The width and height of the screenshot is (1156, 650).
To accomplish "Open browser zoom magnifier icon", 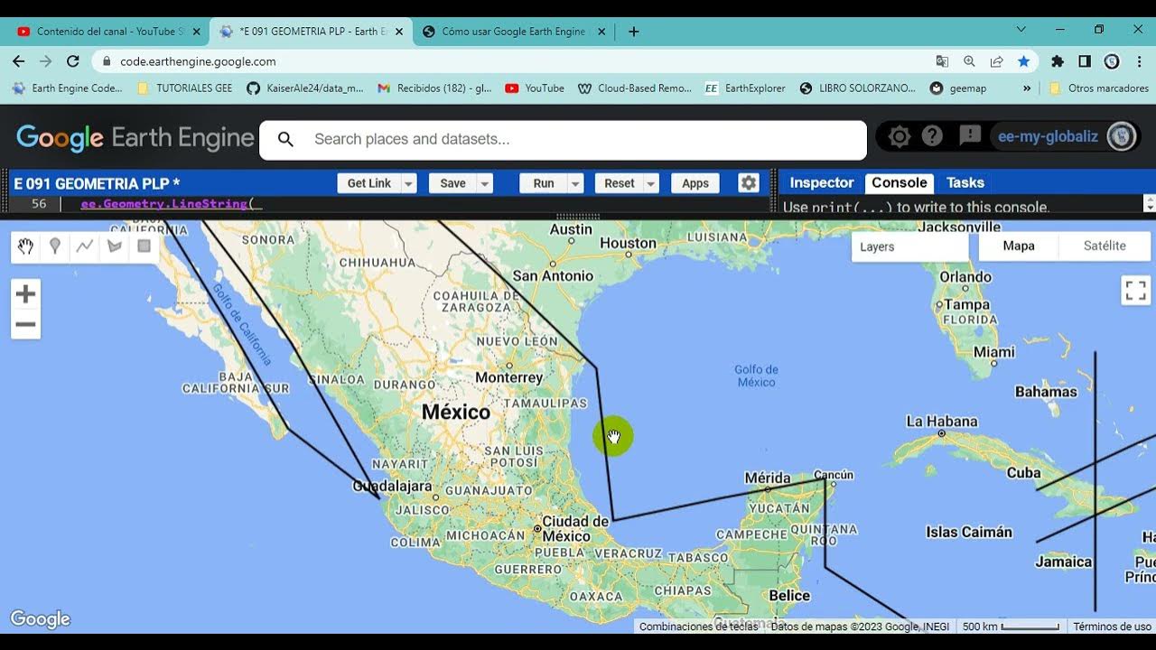I will pyautogui.click(x=969, y=61).
